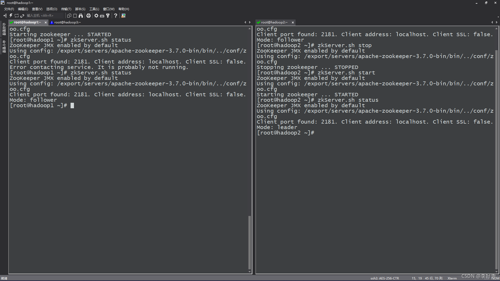This screenshot has height=281, width=500.
Task: Open the upper vertical sidebar tab
Action: coord(4,29)
